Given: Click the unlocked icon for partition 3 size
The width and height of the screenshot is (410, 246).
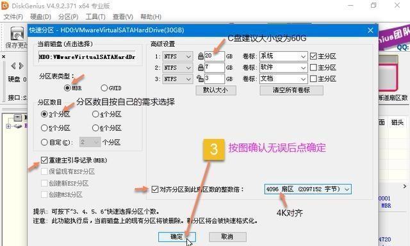Looking at the screenshot, I should tap(200, 79).
